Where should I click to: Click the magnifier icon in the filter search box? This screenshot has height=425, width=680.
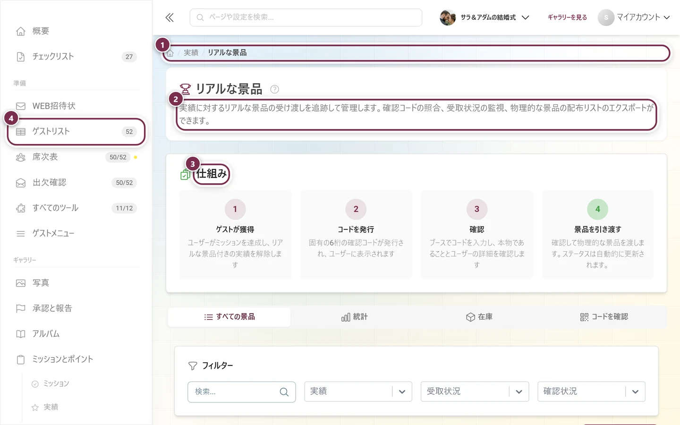pos(284,392)
